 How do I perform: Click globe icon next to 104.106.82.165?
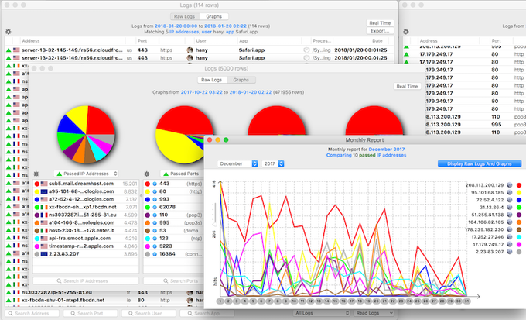[510, 222]
